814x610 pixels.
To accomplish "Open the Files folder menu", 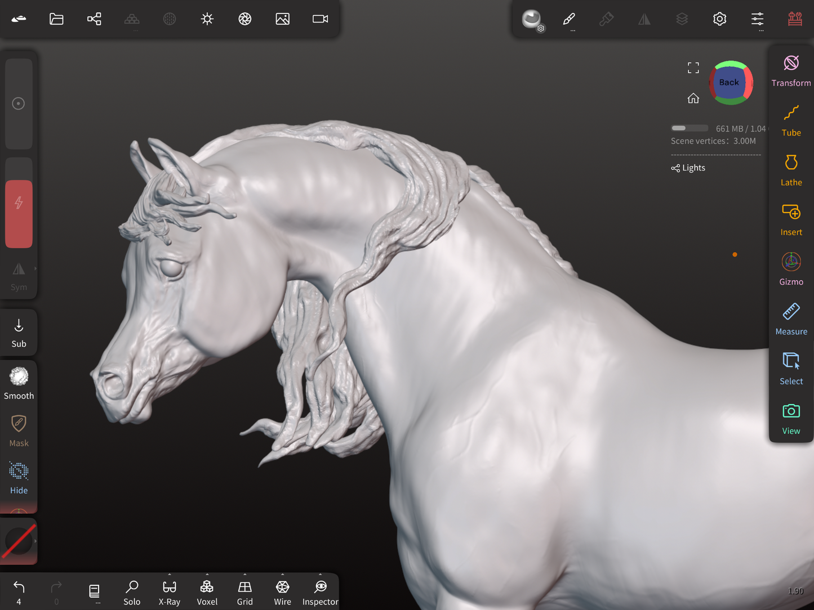I will [56, 19].
